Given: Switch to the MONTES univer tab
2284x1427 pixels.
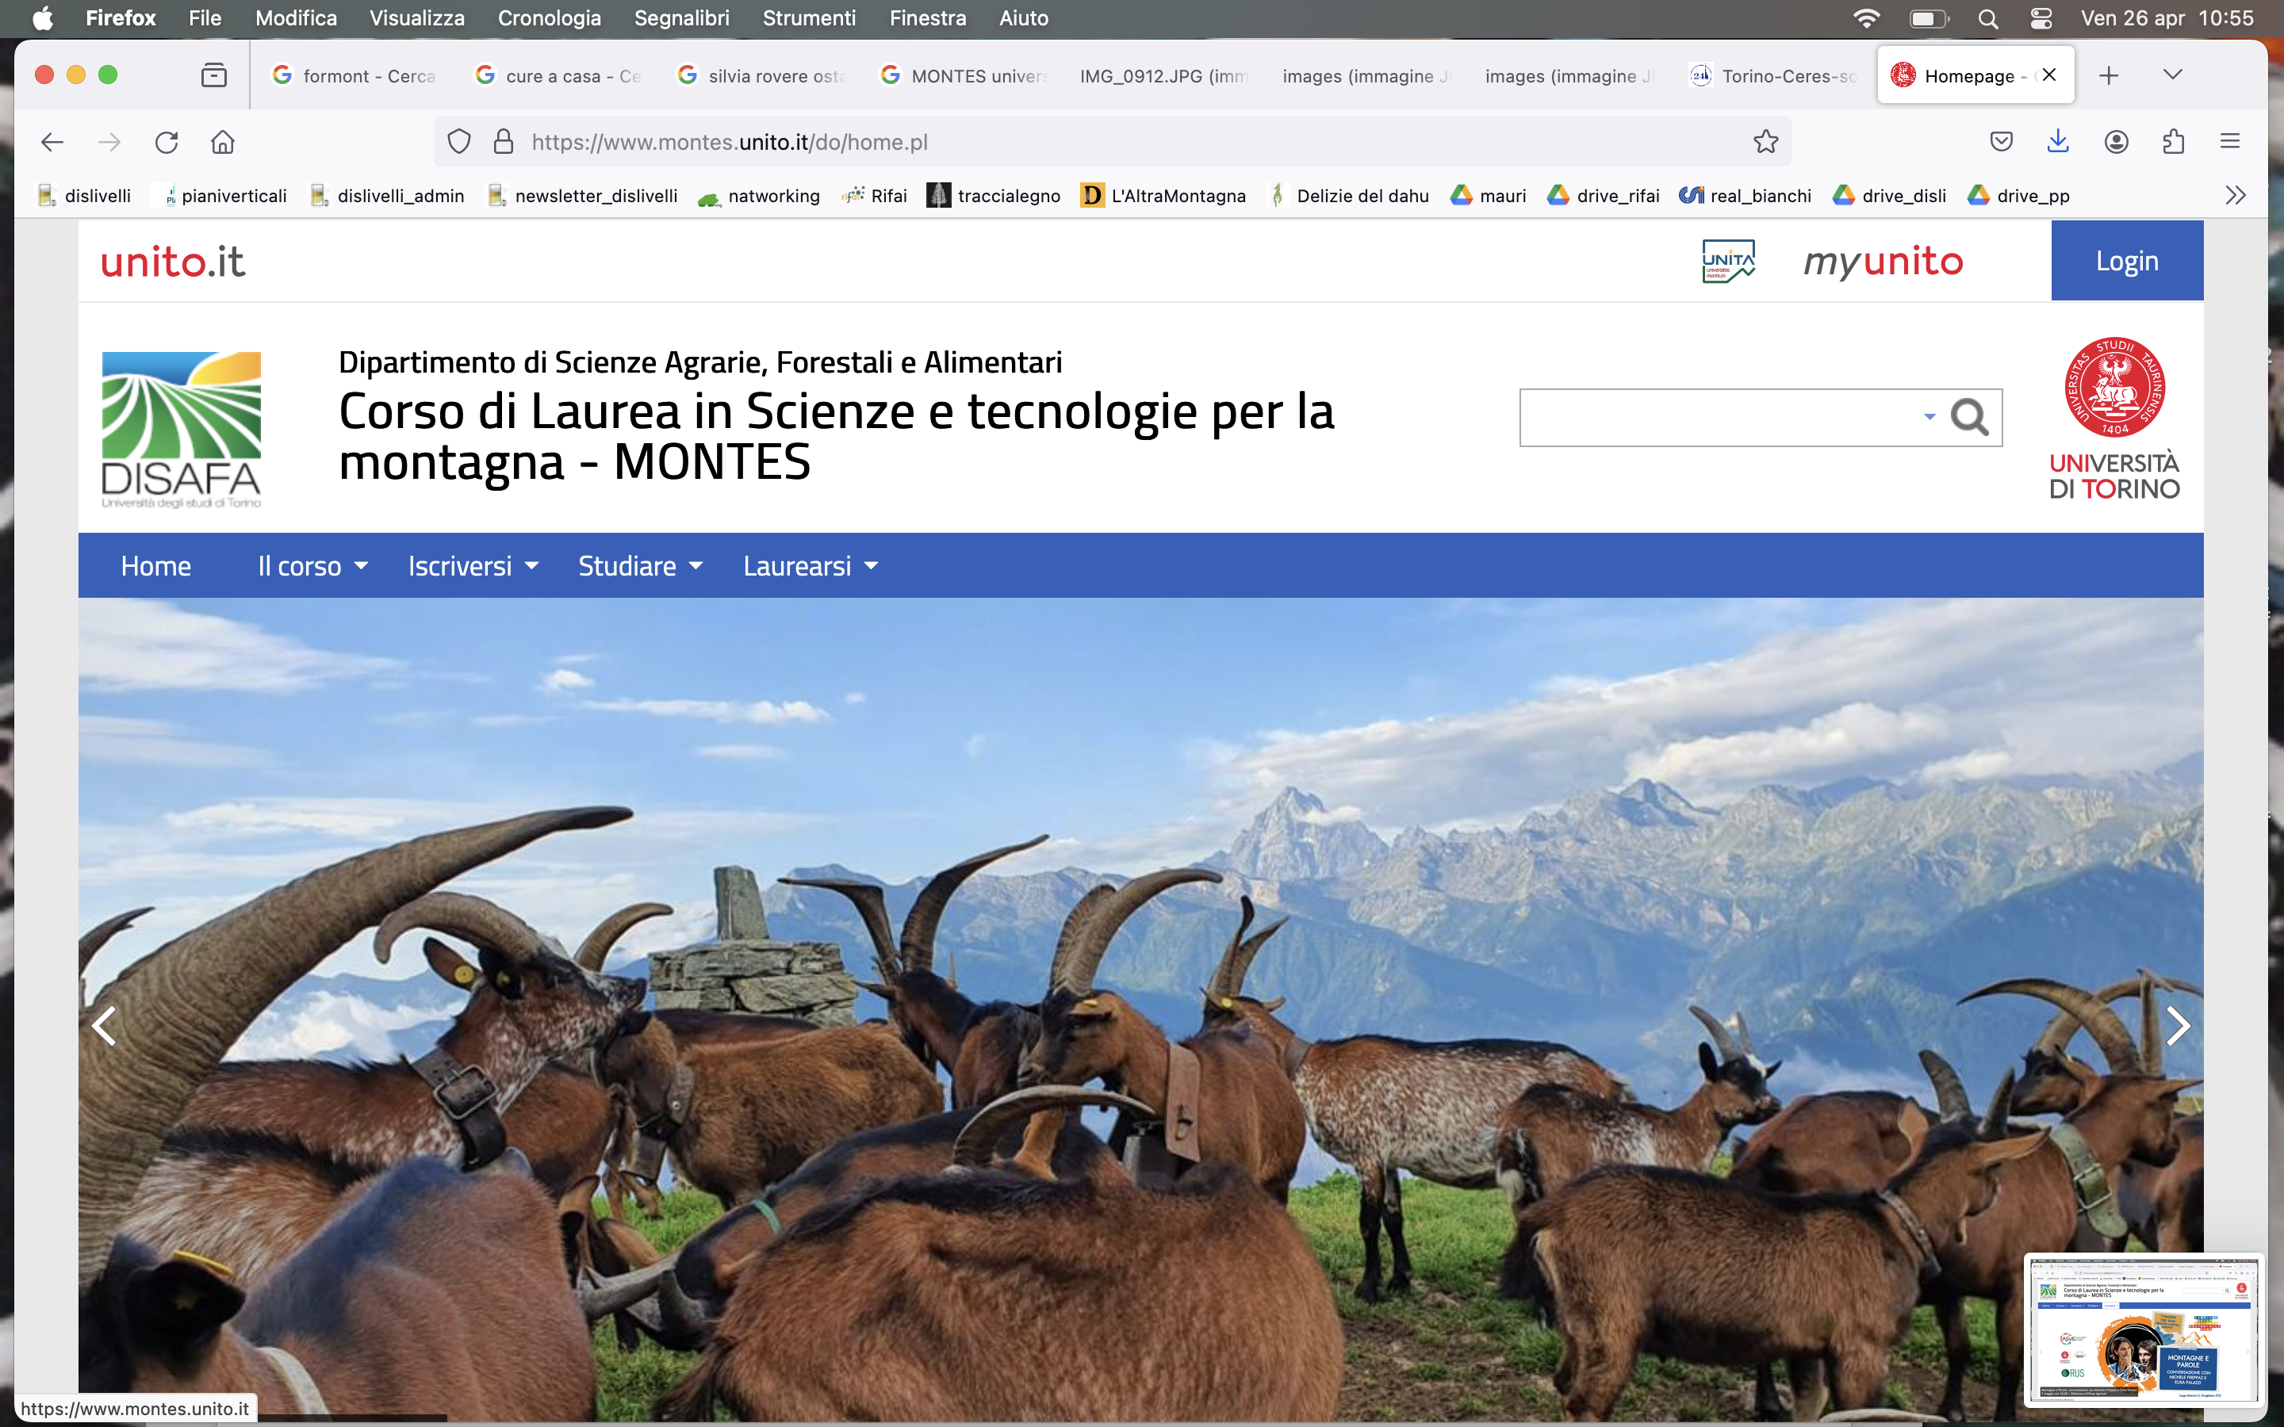Looking at the screenshot, I should click(x=963, y=75).
